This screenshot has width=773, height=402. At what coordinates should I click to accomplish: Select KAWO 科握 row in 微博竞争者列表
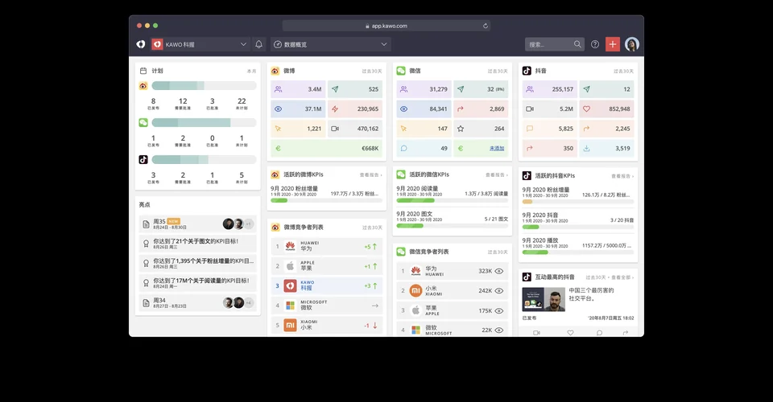(x=327, y=285)
